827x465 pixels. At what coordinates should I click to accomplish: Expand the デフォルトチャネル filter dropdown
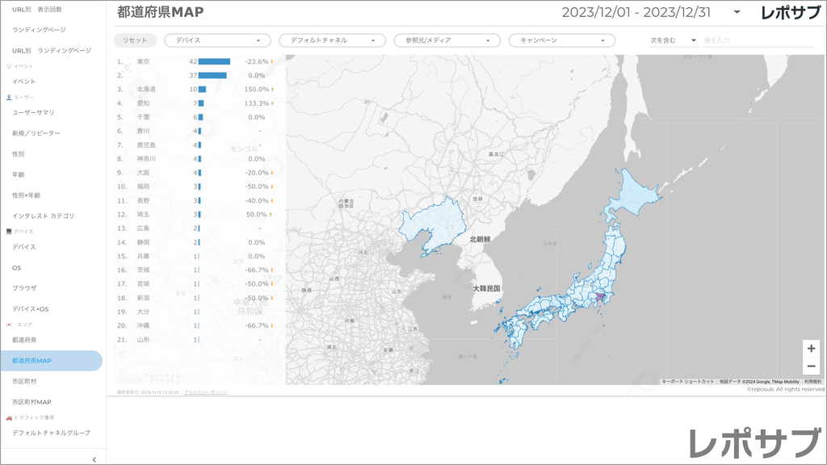[330, 40]
